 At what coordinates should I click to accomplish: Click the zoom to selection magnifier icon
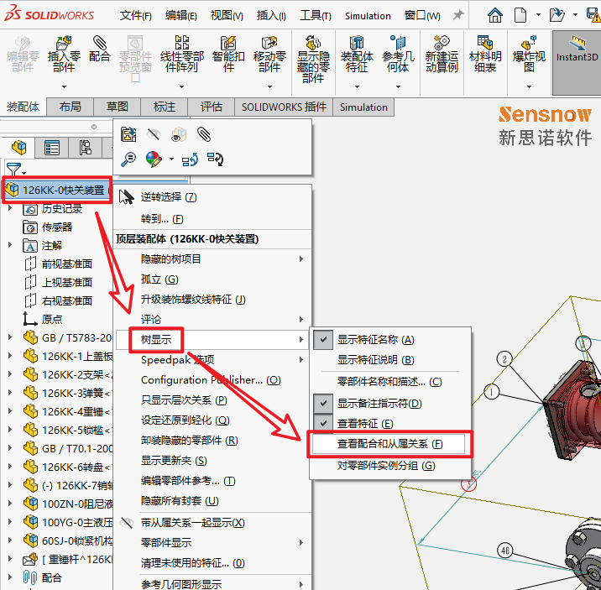[x=128, y=158]
